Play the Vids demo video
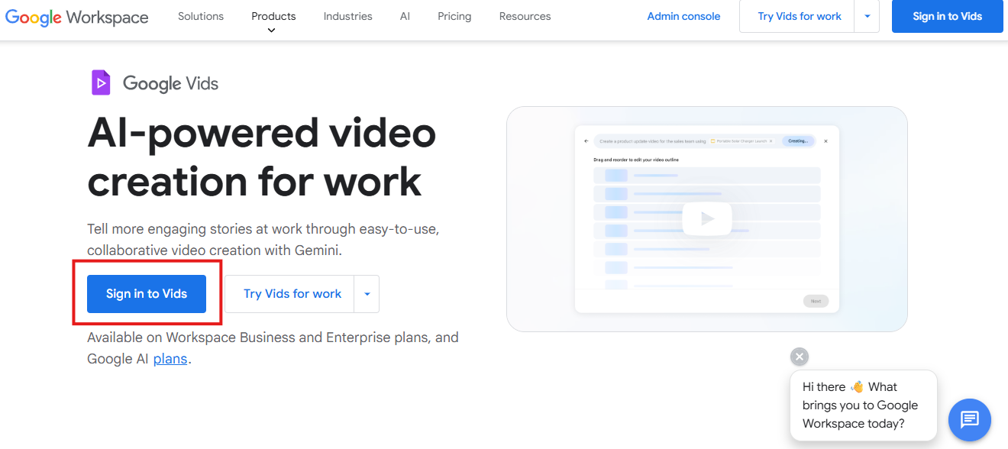The width and height of the screenshot is (1008, 449). pyautogui.click(x=707, y=219)
